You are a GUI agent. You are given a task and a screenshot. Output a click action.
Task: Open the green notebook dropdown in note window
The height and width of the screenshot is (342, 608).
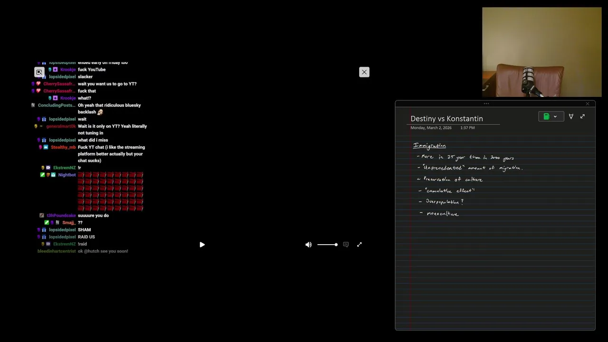(551, 116)
